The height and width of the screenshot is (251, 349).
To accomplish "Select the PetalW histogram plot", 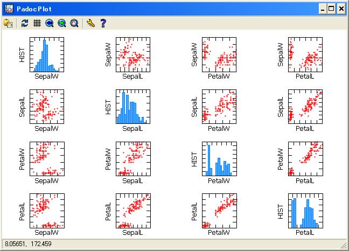I will tap(219, 158).
